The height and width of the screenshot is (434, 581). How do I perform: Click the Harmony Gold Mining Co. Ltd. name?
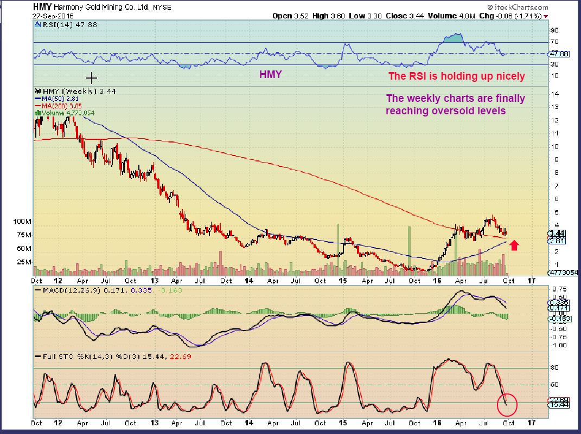[x=101, y=8]
